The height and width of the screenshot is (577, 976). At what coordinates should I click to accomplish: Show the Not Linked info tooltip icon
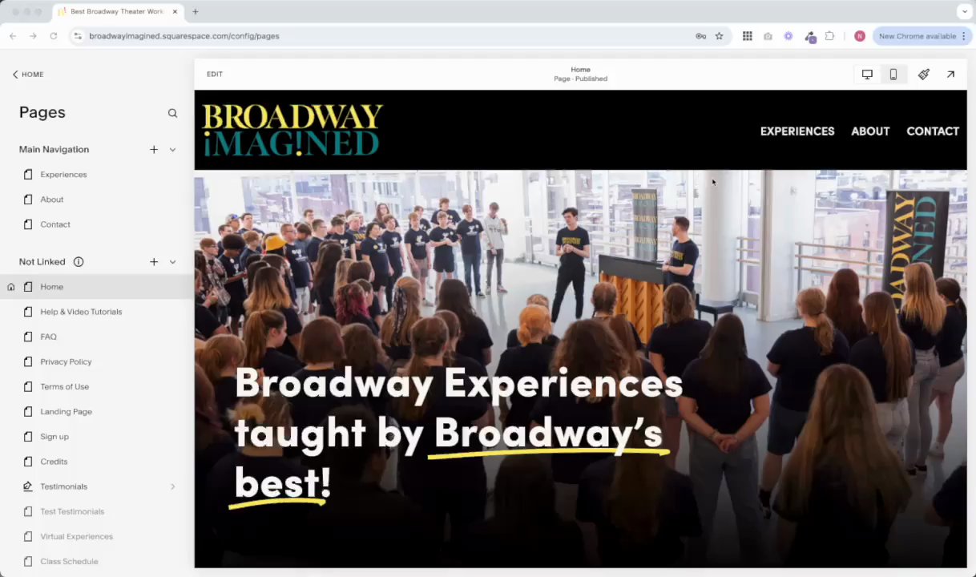click(x=79, y=261)
